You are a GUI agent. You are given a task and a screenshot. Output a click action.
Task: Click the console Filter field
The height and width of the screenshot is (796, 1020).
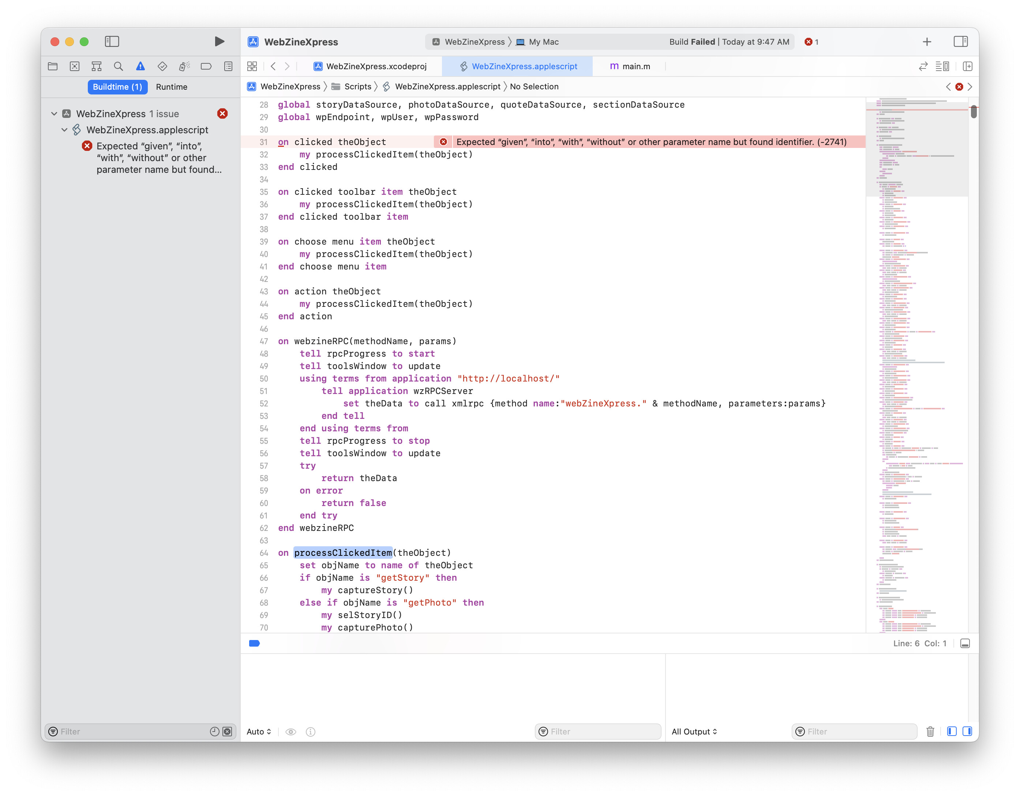(x=854, y=732)
